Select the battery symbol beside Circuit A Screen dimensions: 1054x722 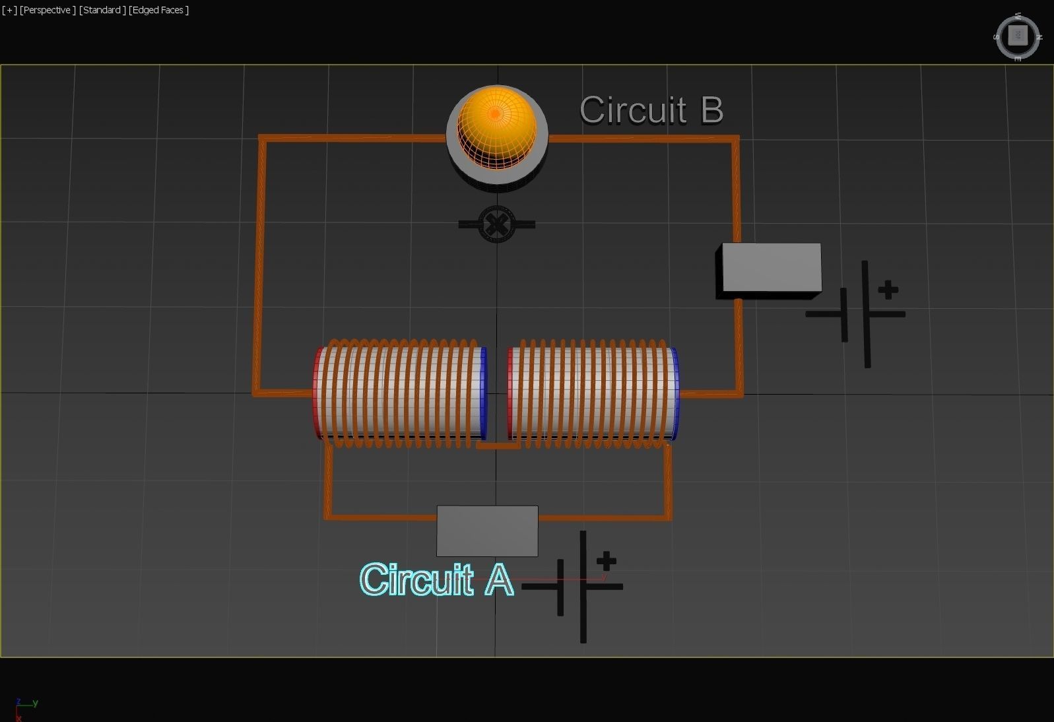tap(573, 586)
